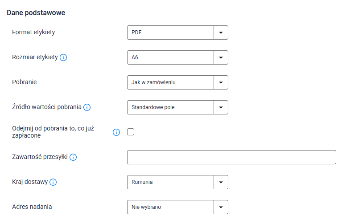Click info icon next to Rozmiar etykiety
Viewport: 342px width, 224px height.
[x=63, y=57]
